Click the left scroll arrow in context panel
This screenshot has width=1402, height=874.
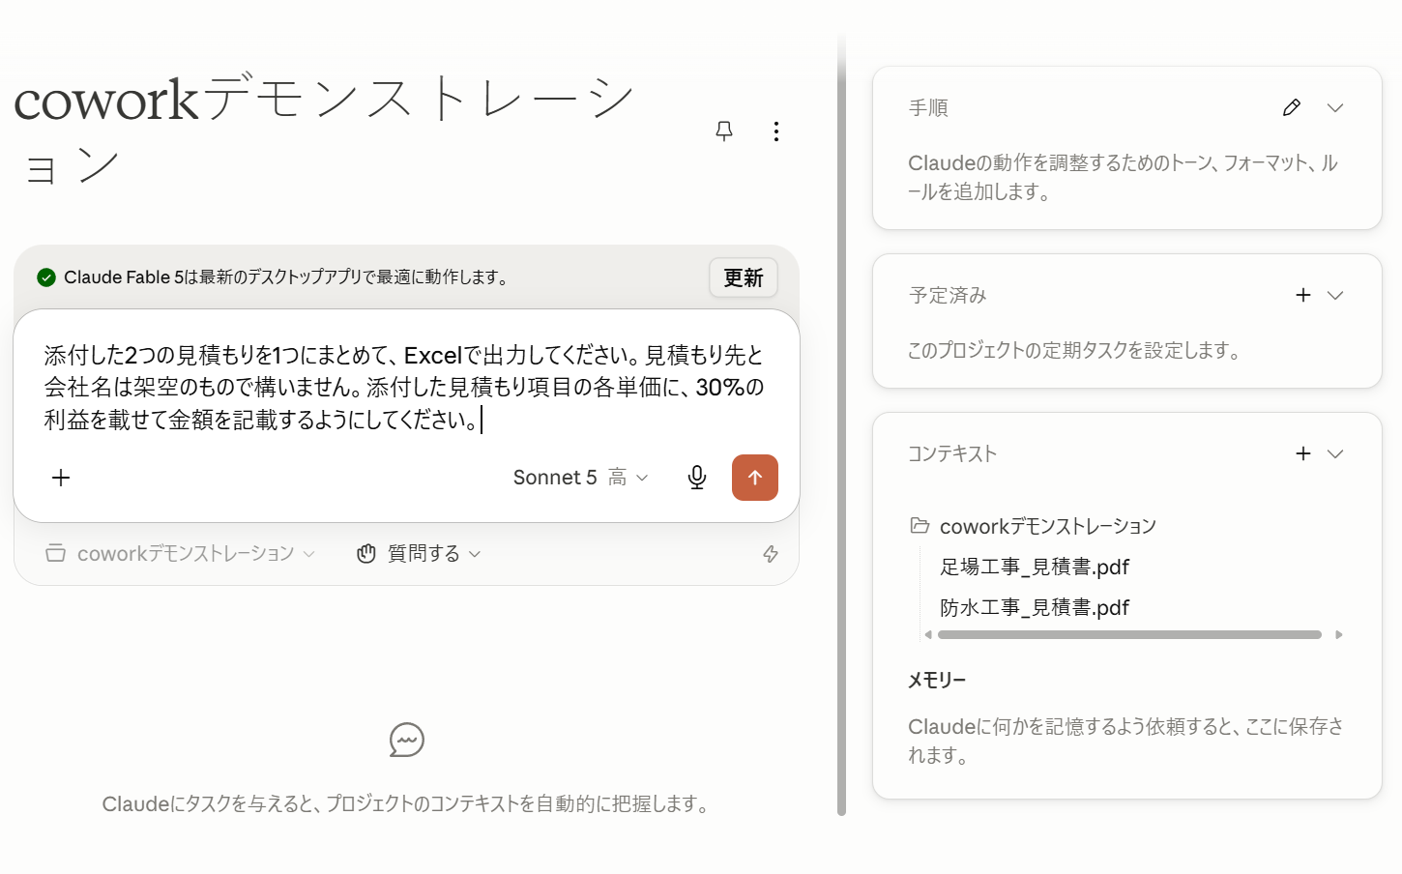pyautogui.click(x=928, y=635)
